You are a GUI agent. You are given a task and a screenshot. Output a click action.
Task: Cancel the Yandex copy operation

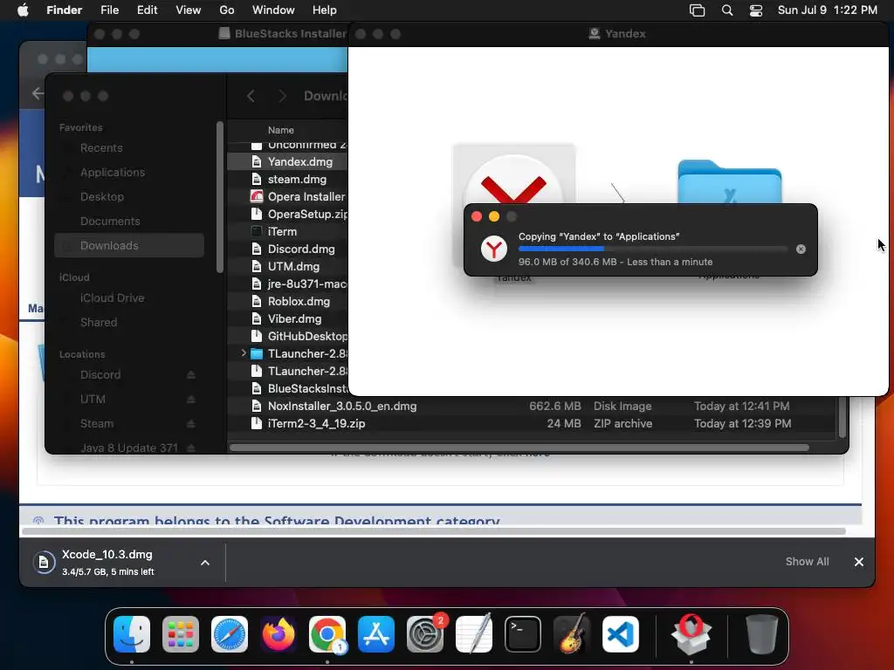pos(801,249)
